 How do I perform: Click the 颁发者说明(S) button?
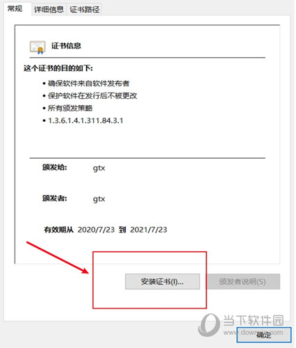pyautogui.click(x=243, y=282)
